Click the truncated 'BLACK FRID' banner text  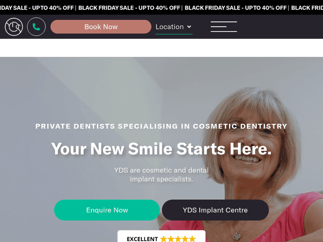(x=307, y=8)
